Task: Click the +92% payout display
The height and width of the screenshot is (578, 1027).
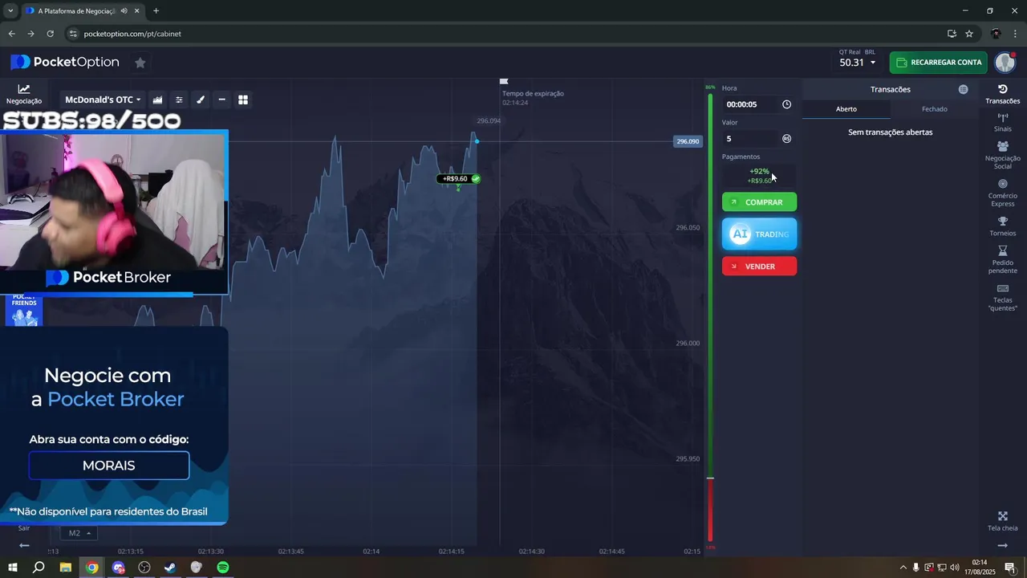Action: click(x=759, y=176)
